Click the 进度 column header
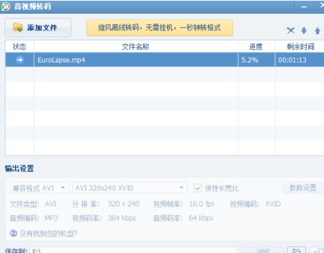 (x=256, y=47)
